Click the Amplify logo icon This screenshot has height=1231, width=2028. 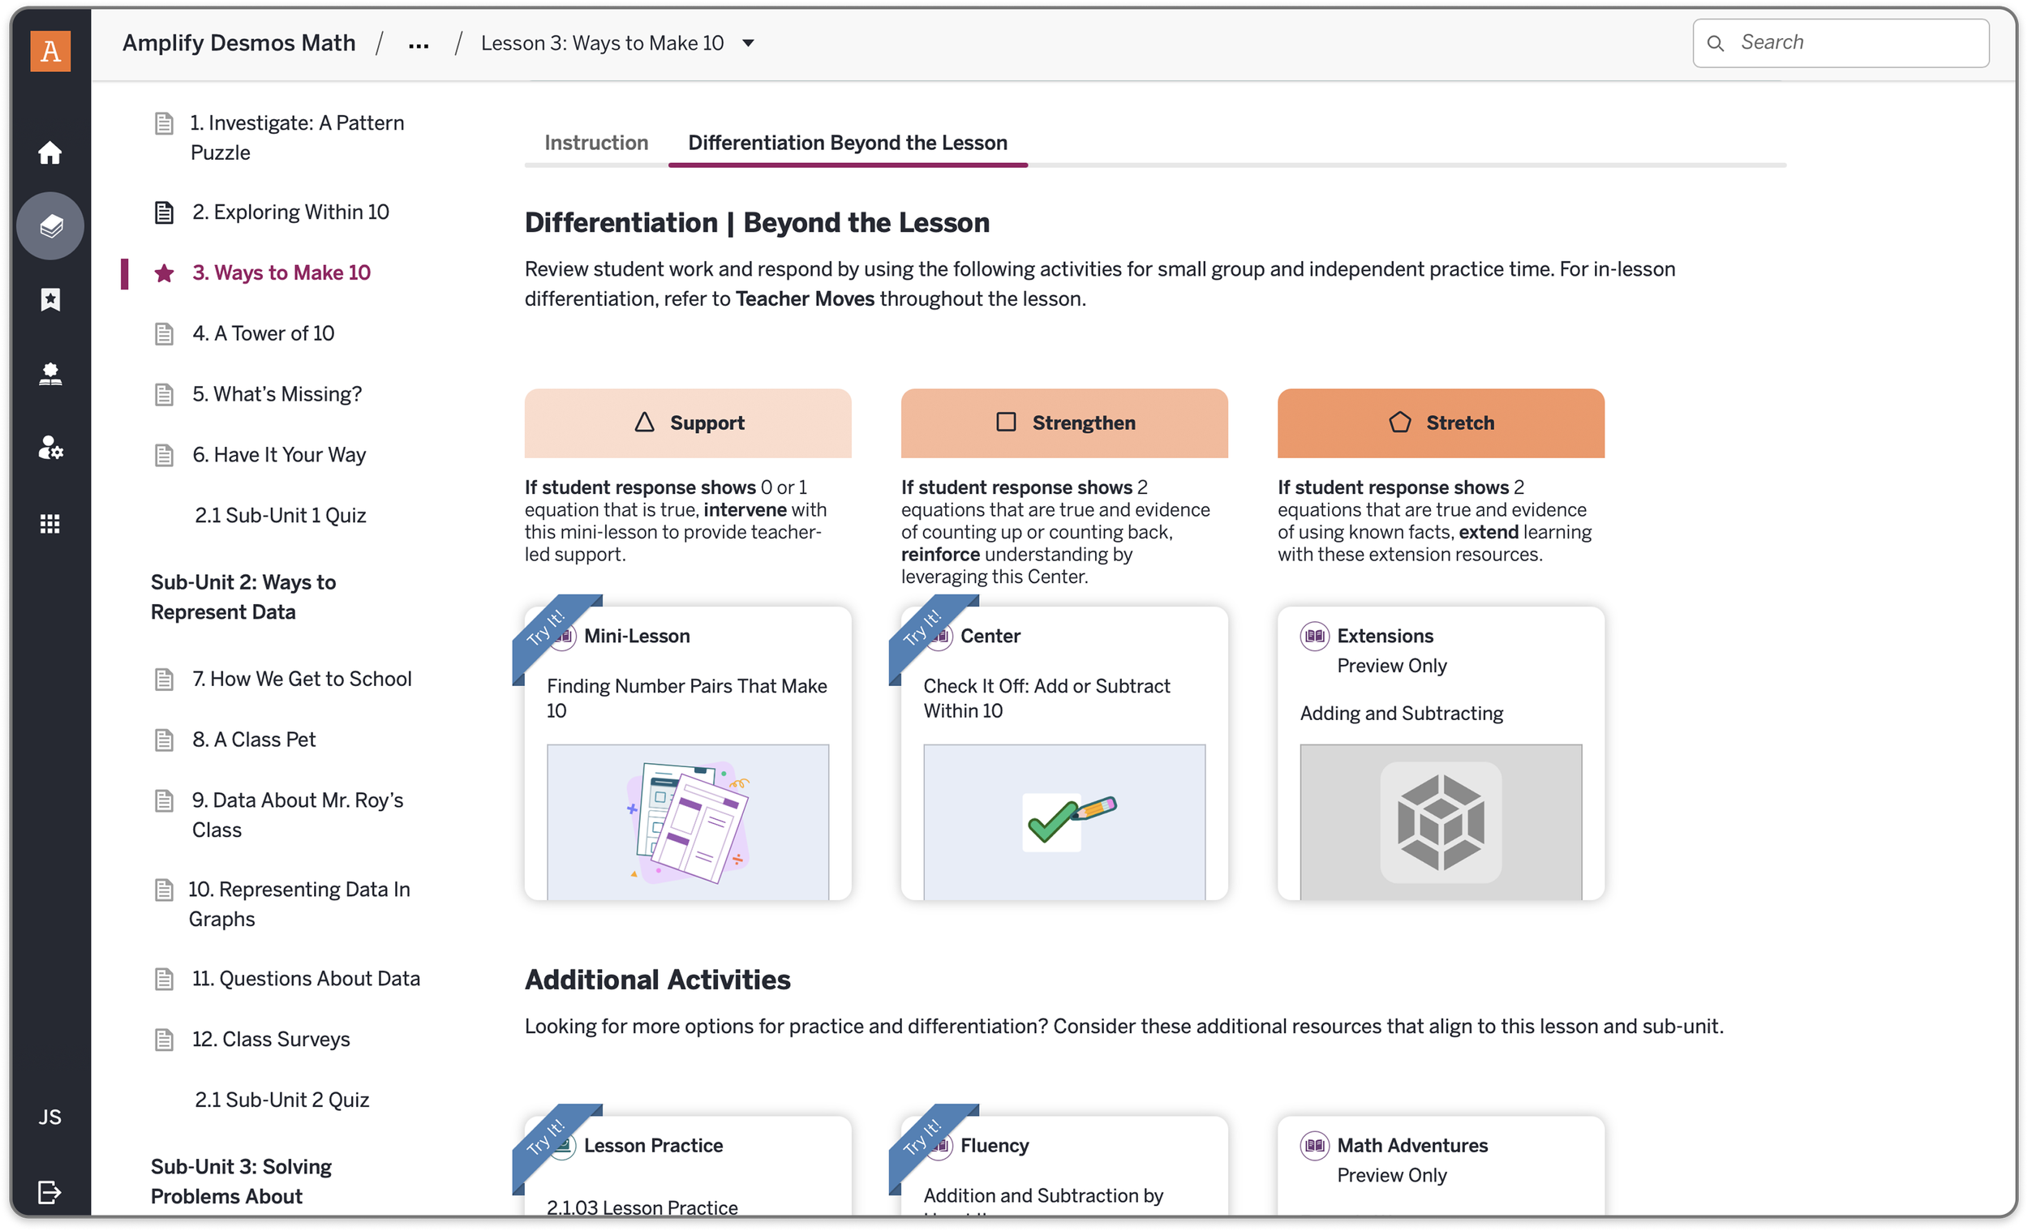50,51
